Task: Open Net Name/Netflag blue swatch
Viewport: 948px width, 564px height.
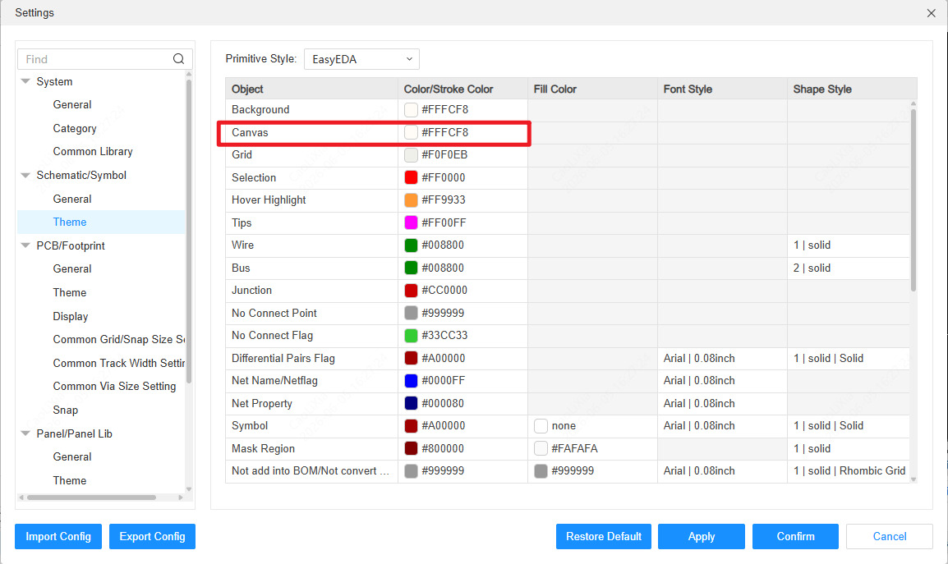Action: click(x=411, y=381)
